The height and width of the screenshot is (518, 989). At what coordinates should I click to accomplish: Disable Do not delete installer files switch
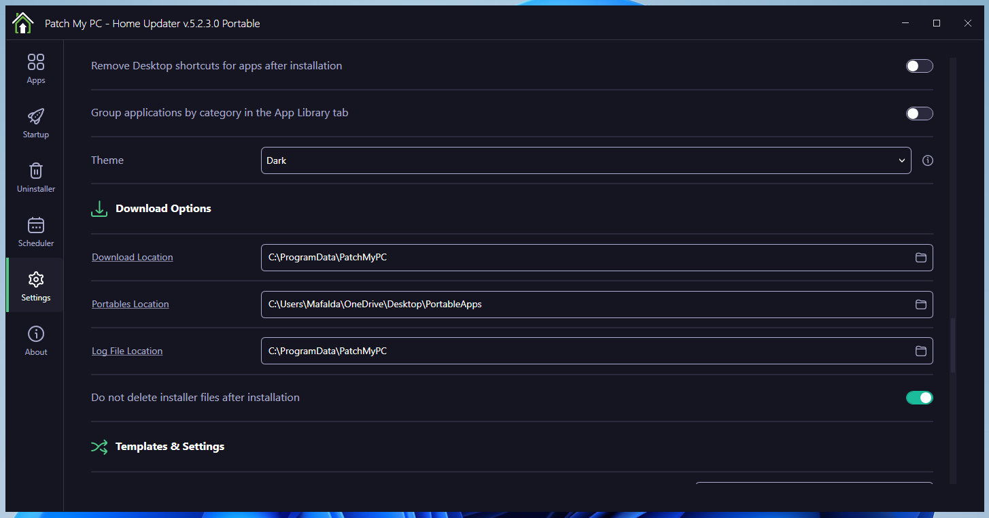[920, 398]
